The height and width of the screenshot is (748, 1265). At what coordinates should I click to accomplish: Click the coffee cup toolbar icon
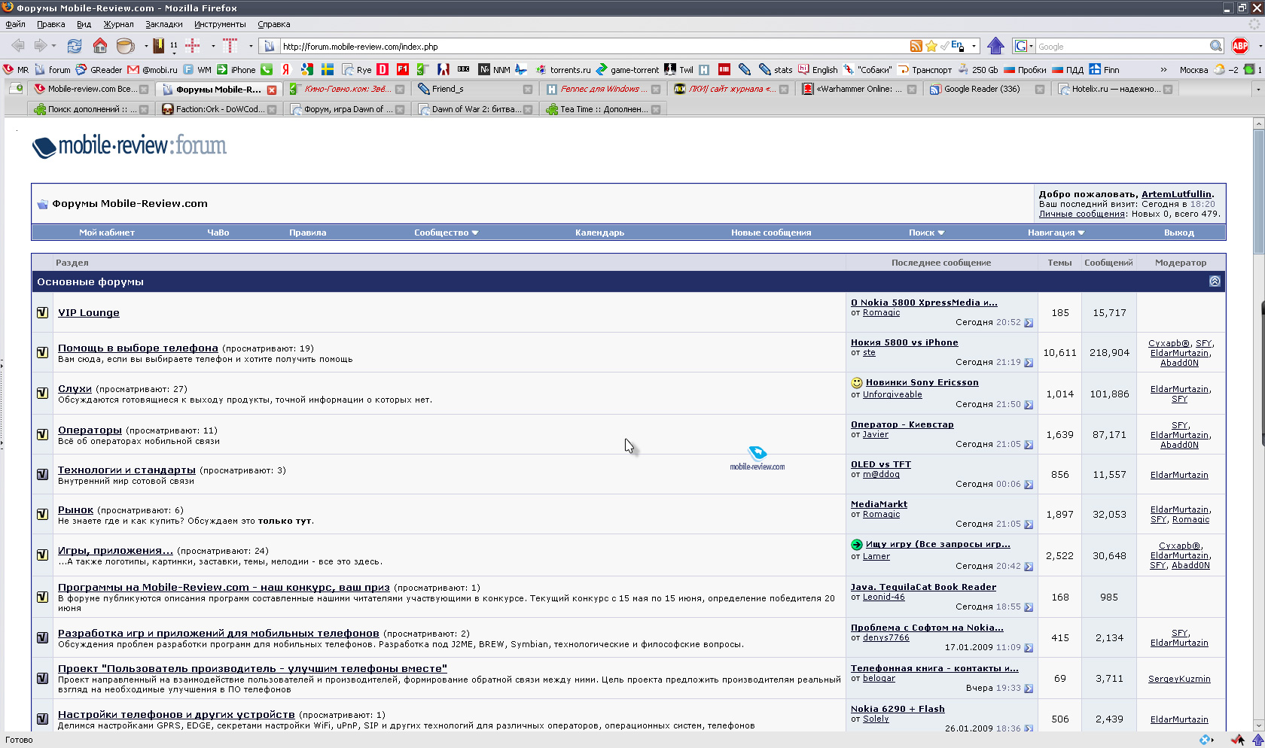pos(126,46)
